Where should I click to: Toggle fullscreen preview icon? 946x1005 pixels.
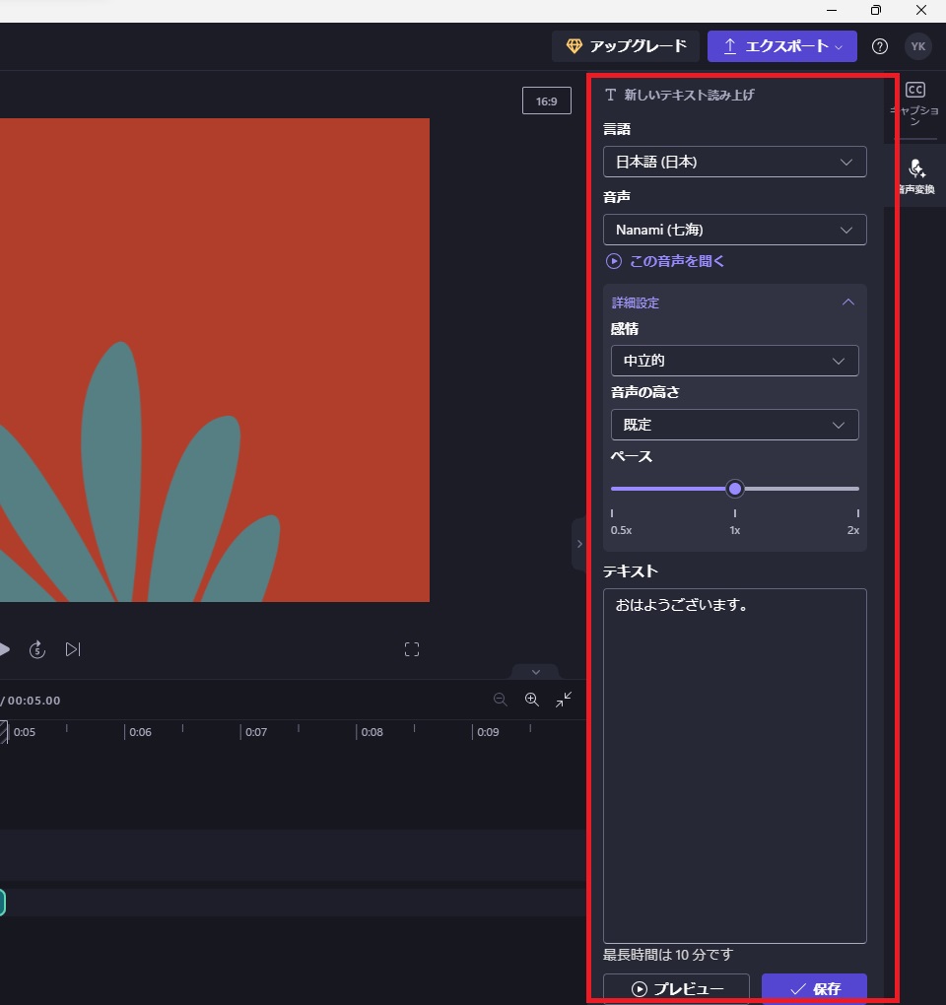pyautogui.click(x=412, y=649)
